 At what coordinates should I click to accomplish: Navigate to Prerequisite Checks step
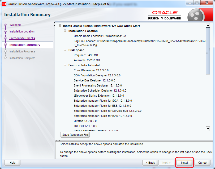click(22, 38)
